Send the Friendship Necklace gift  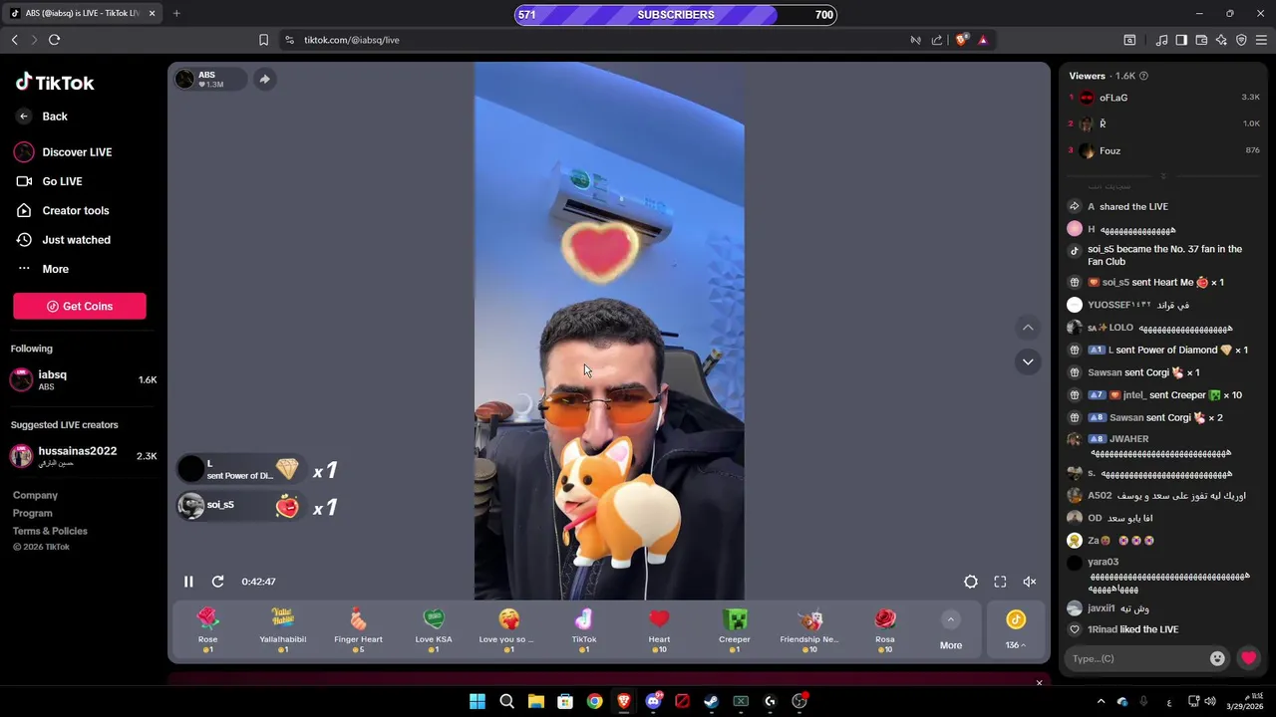(809, 630)
